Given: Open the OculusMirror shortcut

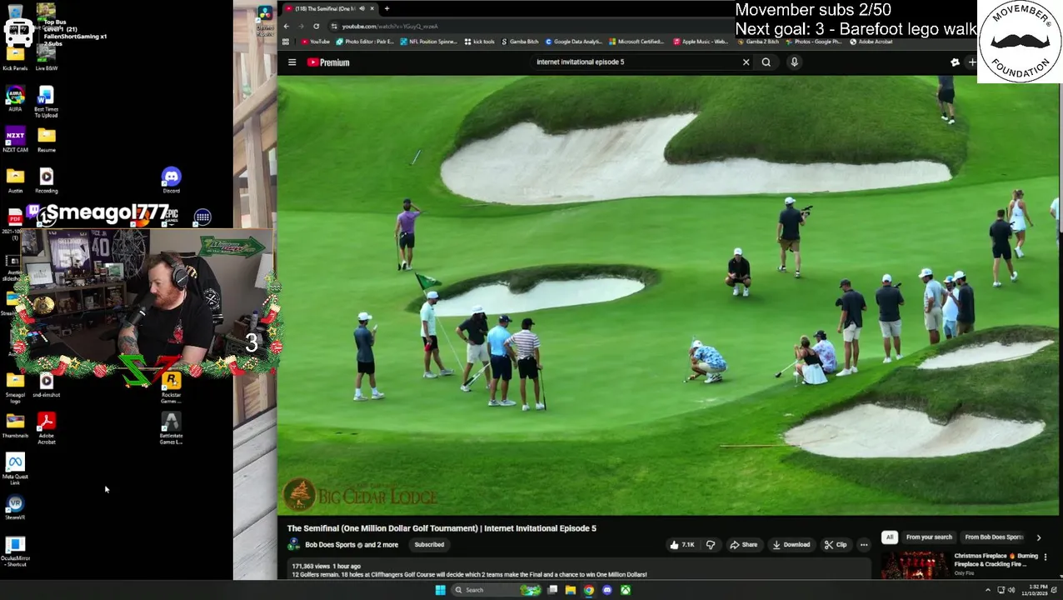Looking at the screenshot, I should pyautogui.click(x=15, y=552).
